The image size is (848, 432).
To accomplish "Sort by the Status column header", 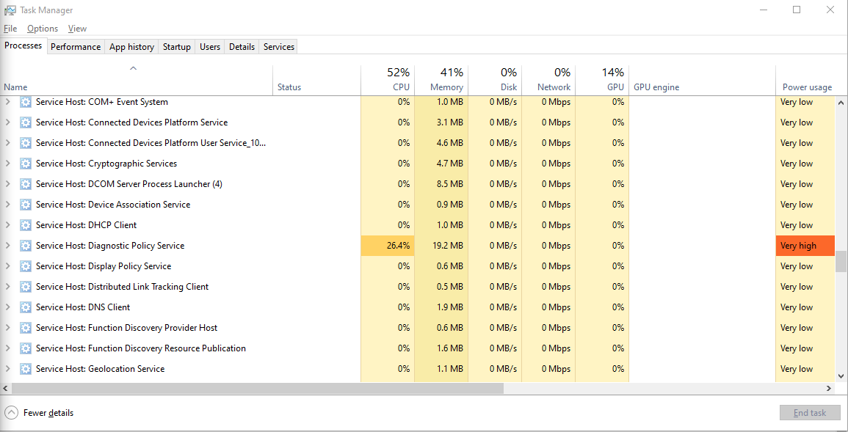I will click(x=316, y=80).
